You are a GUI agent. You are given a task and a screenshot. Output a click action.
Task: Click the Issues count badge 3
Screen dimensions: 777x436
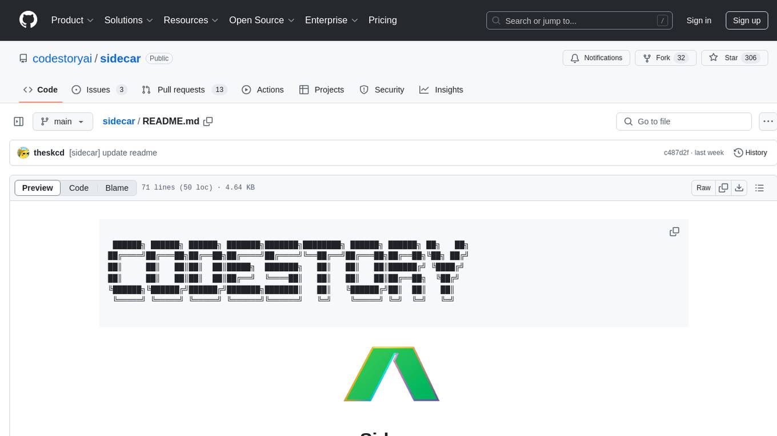pyautogui.click(x=121, y=90)
